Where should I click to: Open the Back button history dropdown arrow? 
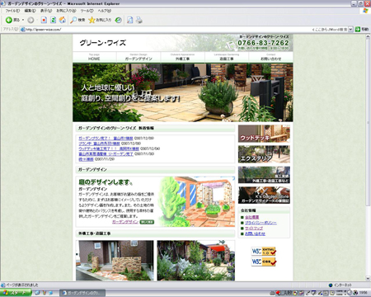pyautogui.click(x=23, y=20)
